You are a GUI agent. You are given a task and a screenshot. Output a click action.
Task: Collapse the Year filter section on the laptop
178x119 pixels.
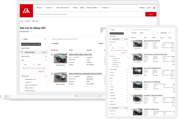(x=46, y=60)
